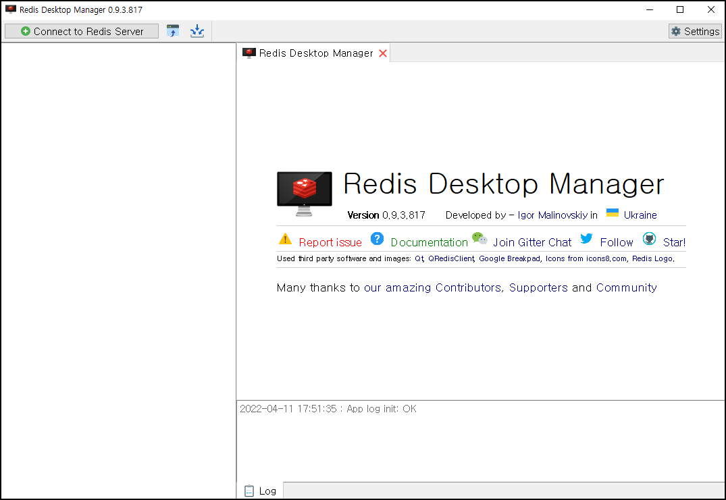Open the Log tab
This screenshot has width=726, height=500.
(260, 491)
